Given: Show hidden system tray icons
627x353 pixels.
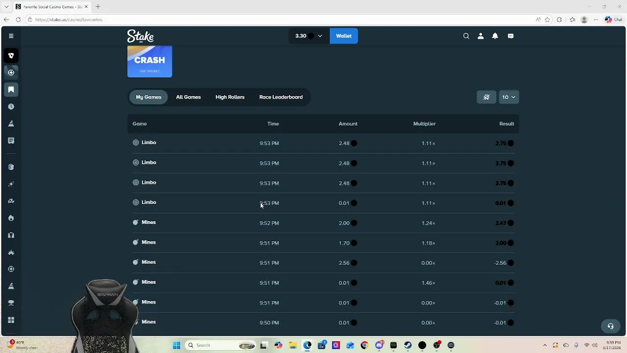Looking at the screenshot, I should pos(545,345).
